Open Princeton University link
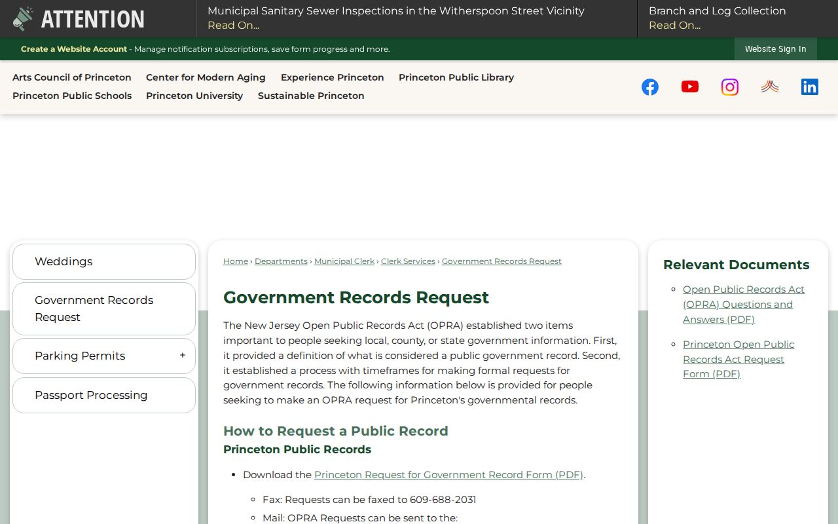The height and width of the screenshot is (524, 838). [194, 96]
